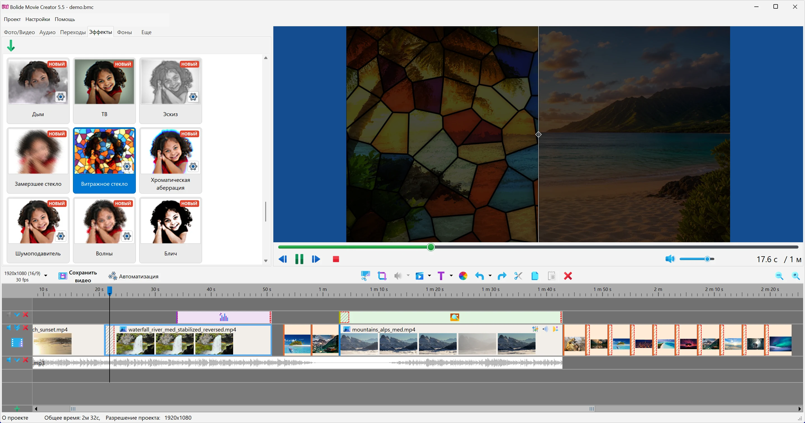
Task: Mute the mp3 audio track
Action: click(x=9, y=360)
